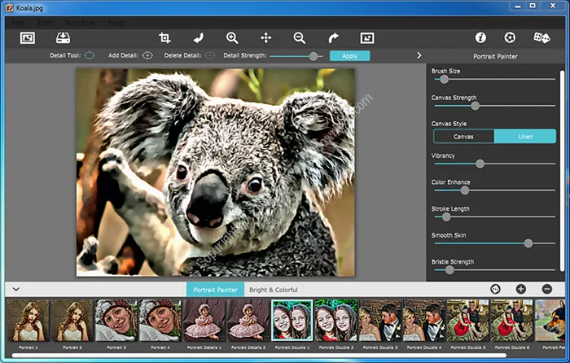
Task: Select the pan/move arrows tool
Action: coord(265,37)
